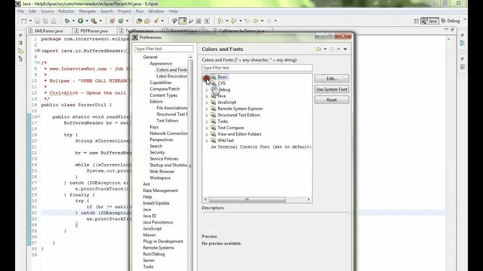The height and width of the screenshot is (271, 483).
Task: Collapse the comment fold at line 7
Action: (x=38, y=62)
